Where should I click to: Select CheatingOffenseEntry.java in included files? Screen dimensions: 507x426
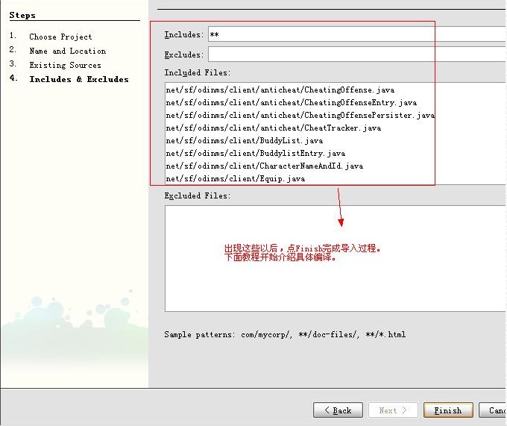click(292, 102)
